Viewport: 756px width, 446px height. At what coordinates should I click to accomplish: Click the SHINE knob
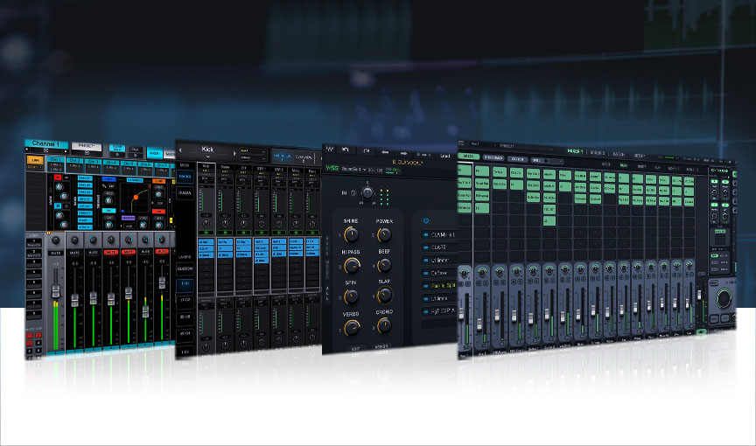pos(352,235)
